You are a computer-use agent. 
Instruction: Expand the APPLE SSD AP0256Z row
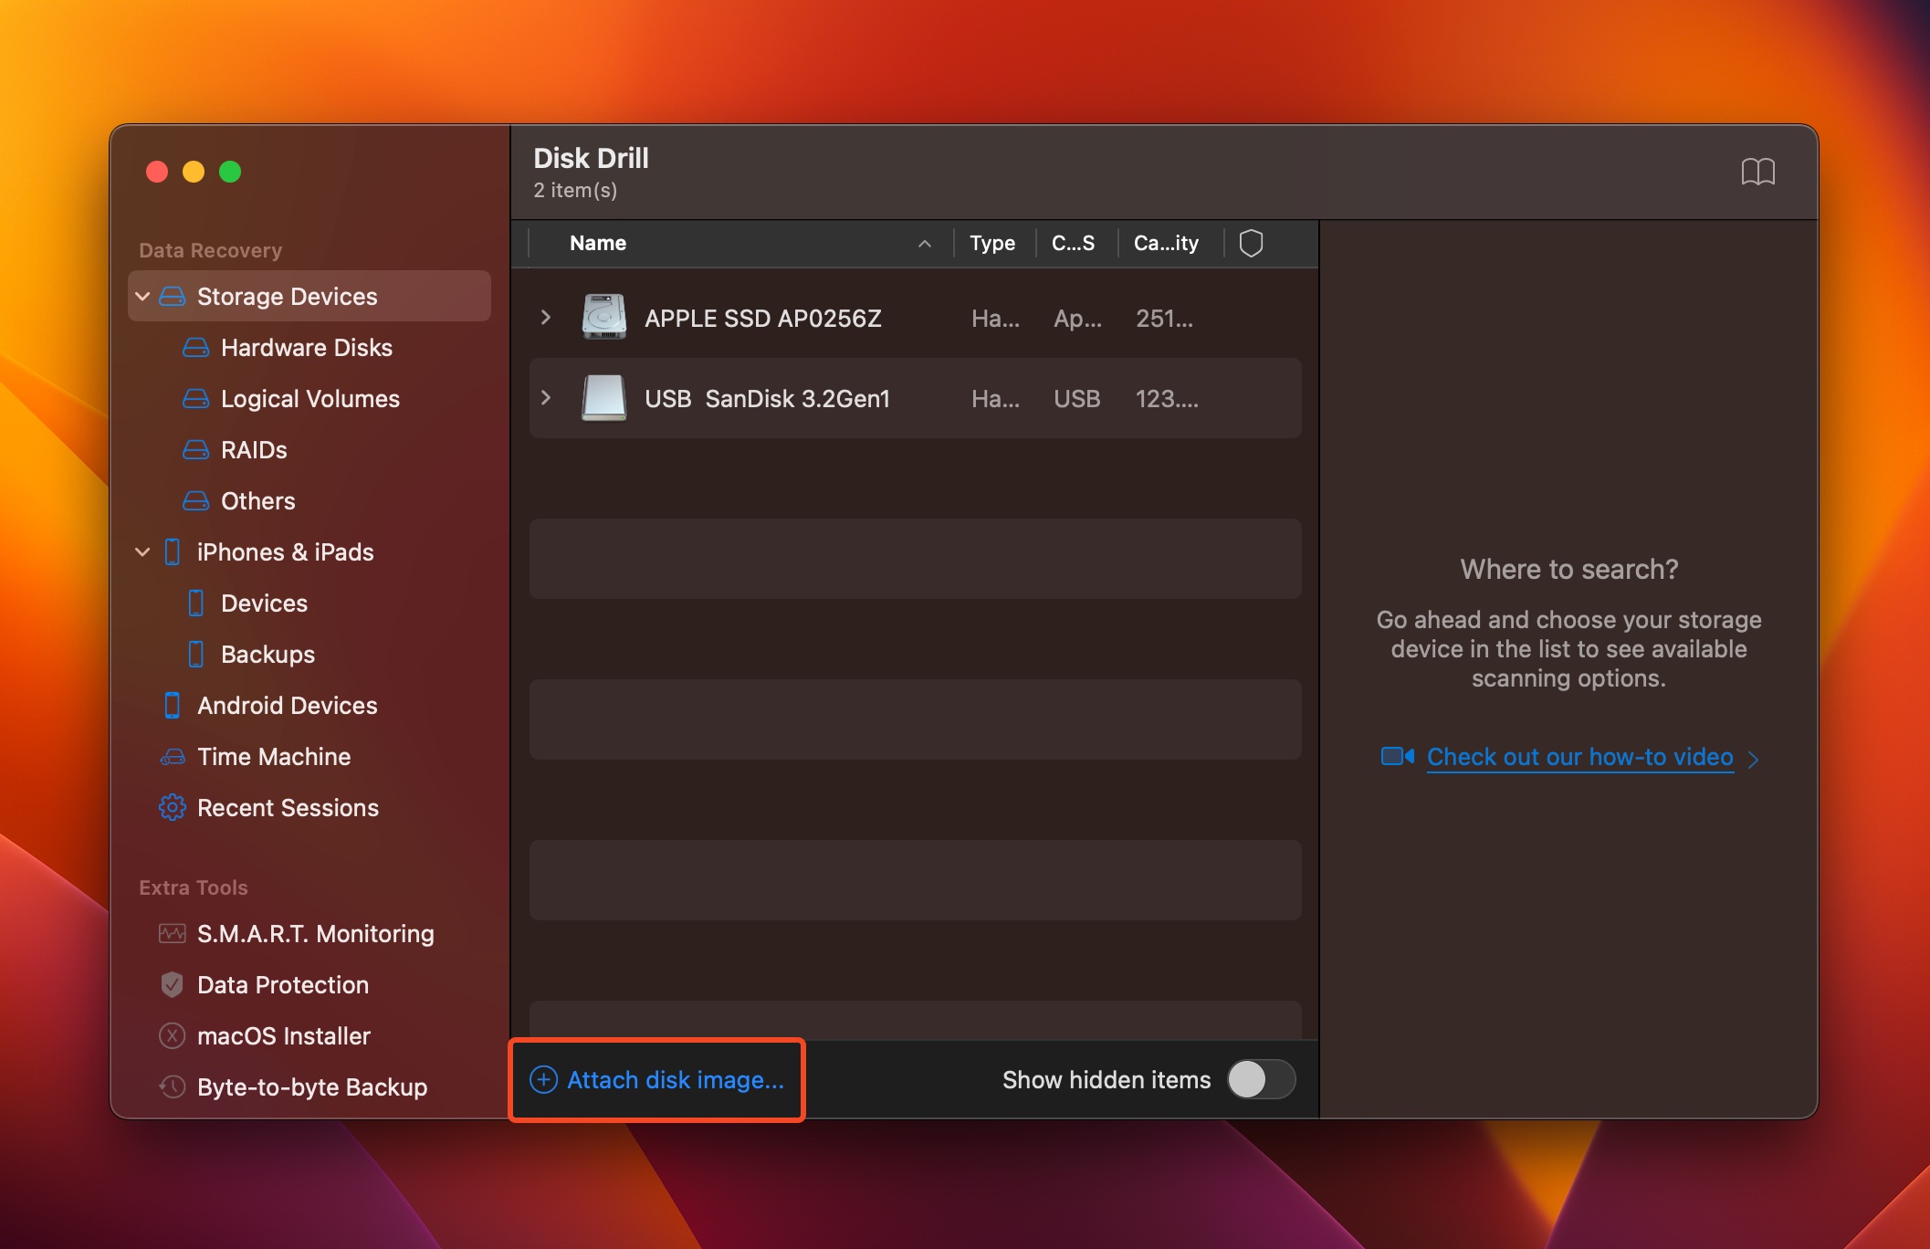point(547,317)
